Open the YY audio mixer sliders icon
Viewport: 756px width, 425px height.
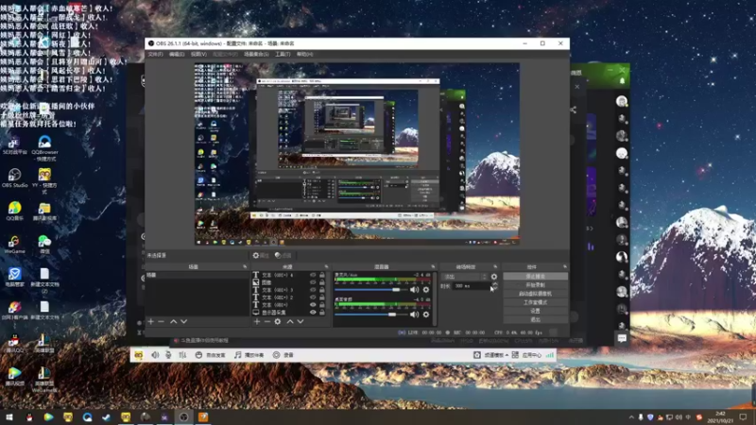point(182,355)
